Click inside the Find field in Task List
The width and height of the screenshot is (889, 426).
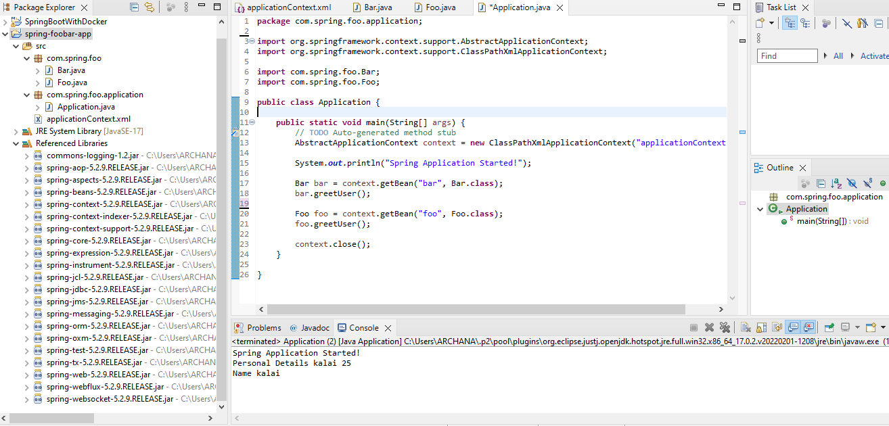pos(787,55)
